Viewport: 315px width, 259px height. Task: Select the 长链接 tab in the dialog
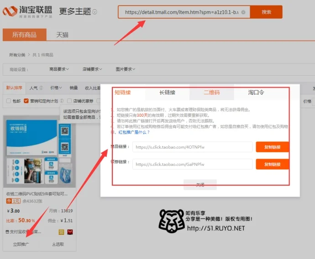[x=168, y=92]
